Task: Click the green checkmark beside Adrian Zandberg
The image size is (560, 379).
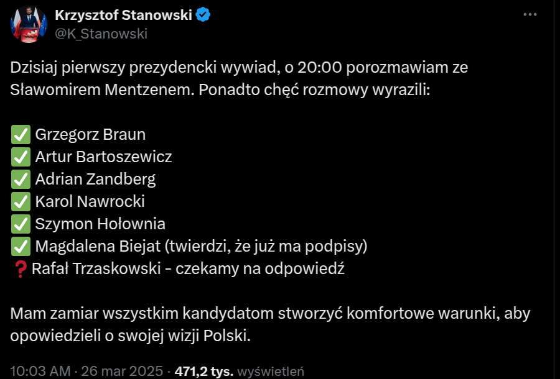Action: [x=21, y=179]
